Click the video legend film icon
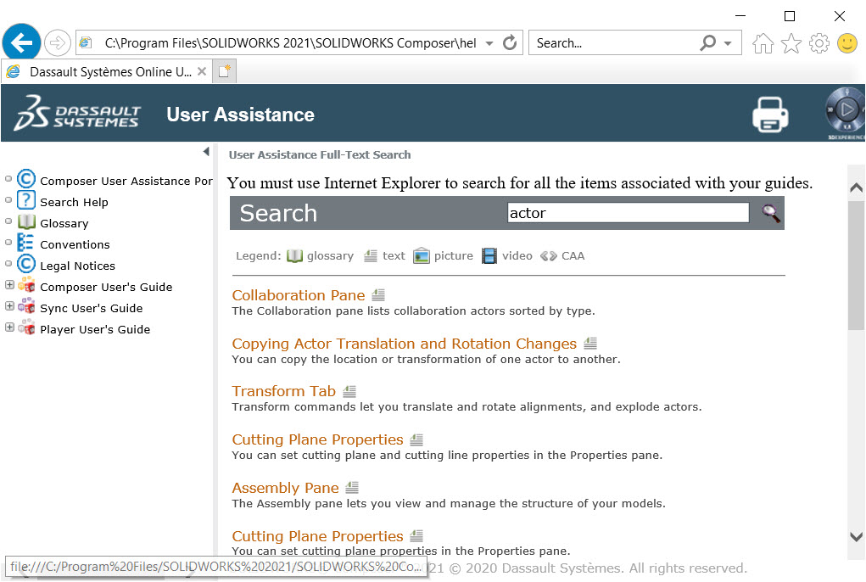This screenshot has height=582, width=866. [x=489, y=255]
